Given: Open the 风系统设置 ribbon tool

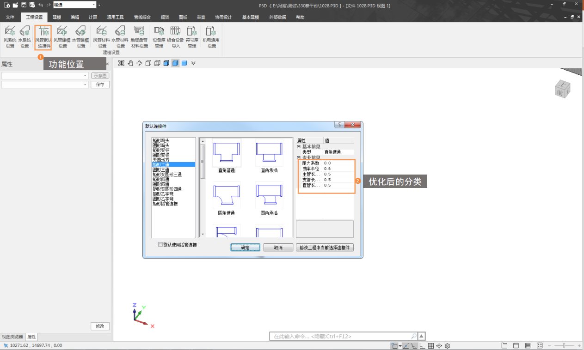Looking at the screenshot, I should [10, 37].
